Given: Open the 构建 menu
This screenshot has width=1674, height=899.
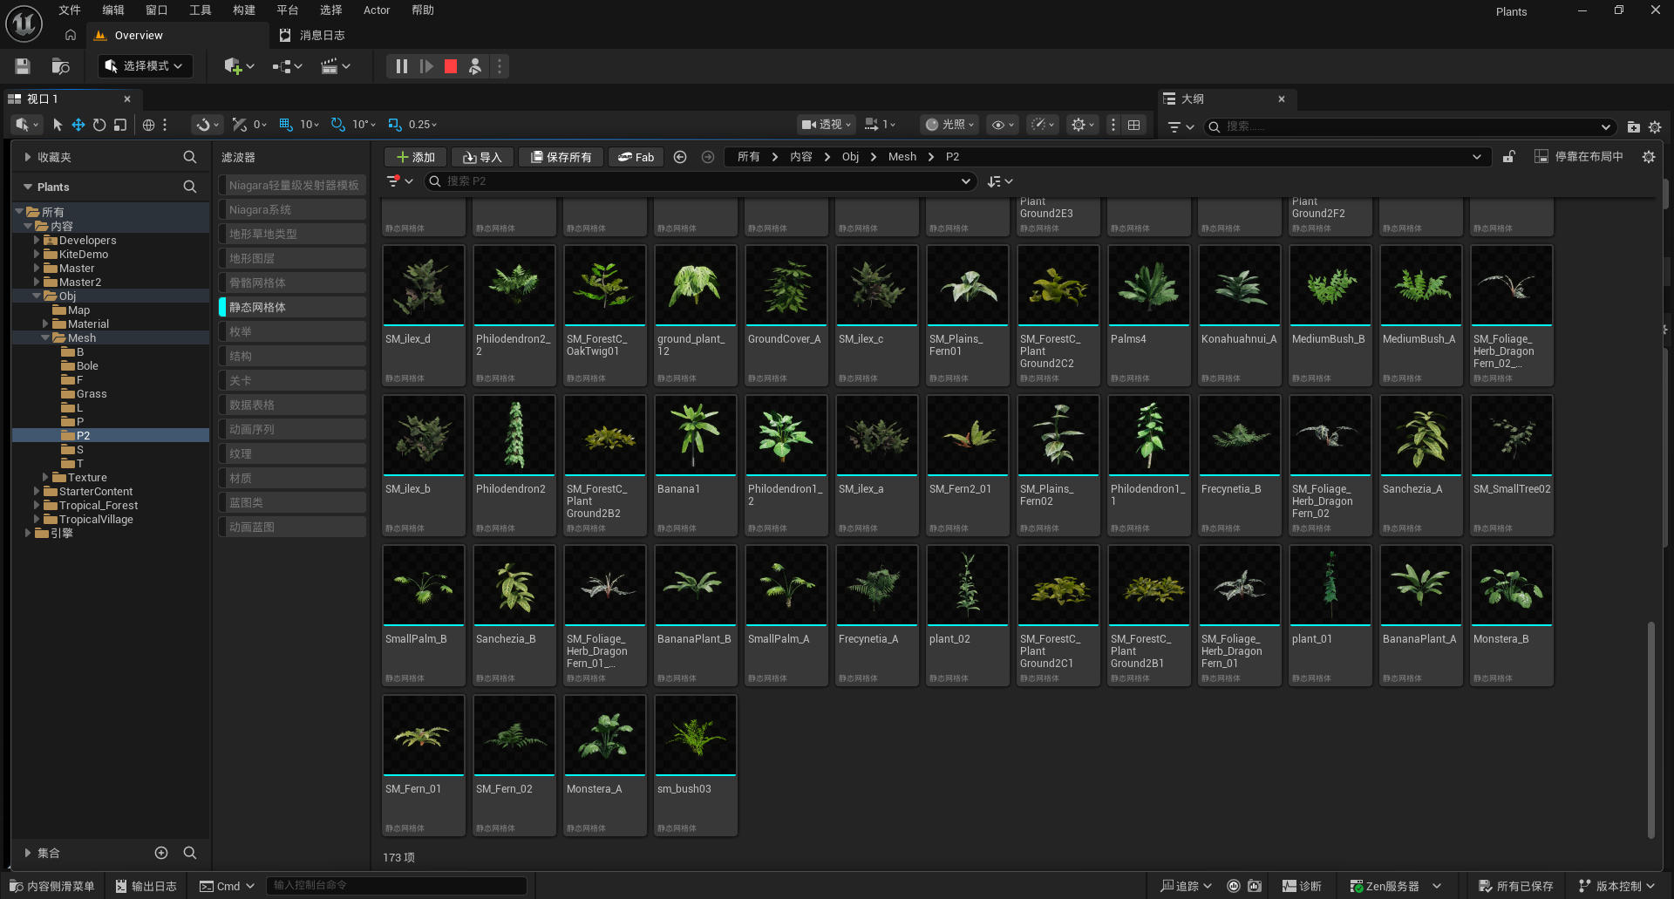Looking at the screenshot, I should (x=244, y=10).
